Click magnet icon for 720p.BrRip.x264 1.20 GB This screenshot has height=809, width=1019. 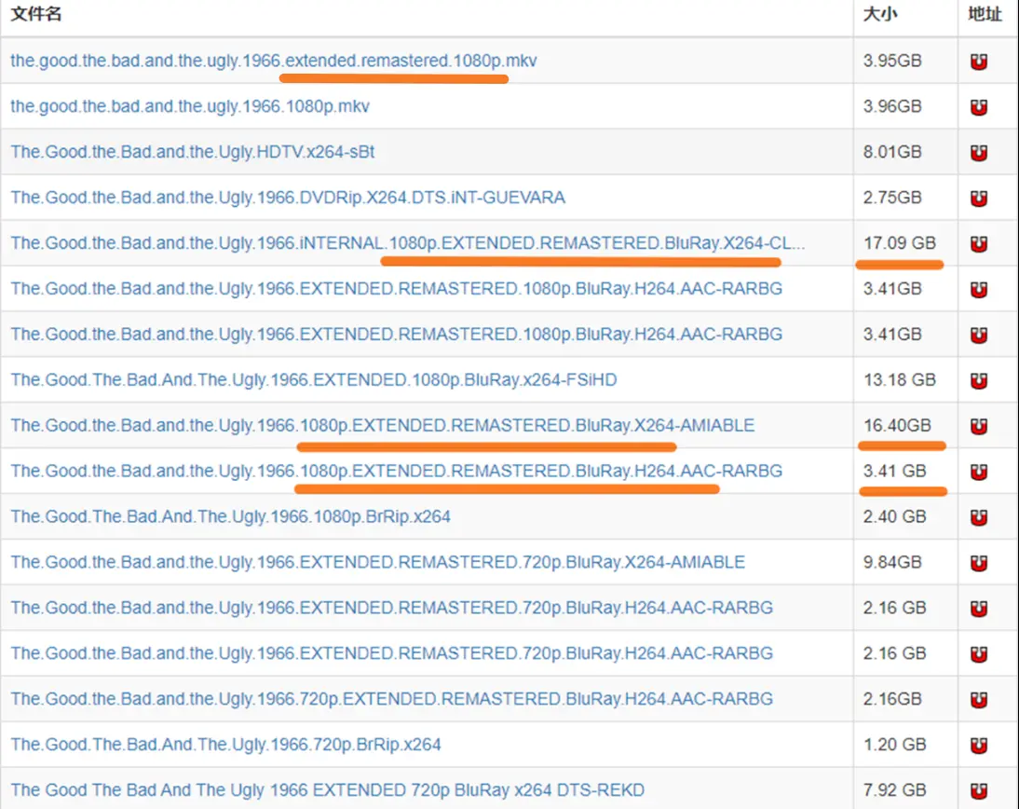[x=979, y=746]
